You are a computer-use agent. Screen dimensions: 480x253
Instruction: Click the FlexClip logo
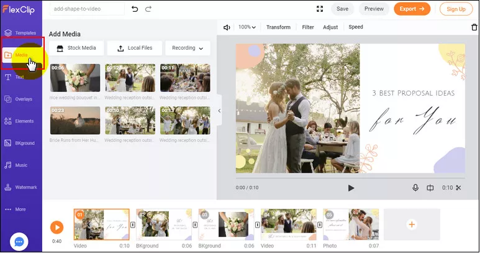(x=19, y=9)
